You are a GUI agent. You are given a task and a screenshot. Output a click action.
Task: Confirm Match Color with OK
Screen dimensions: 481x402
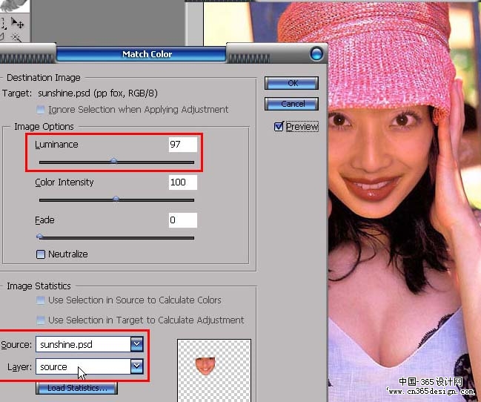291,83
